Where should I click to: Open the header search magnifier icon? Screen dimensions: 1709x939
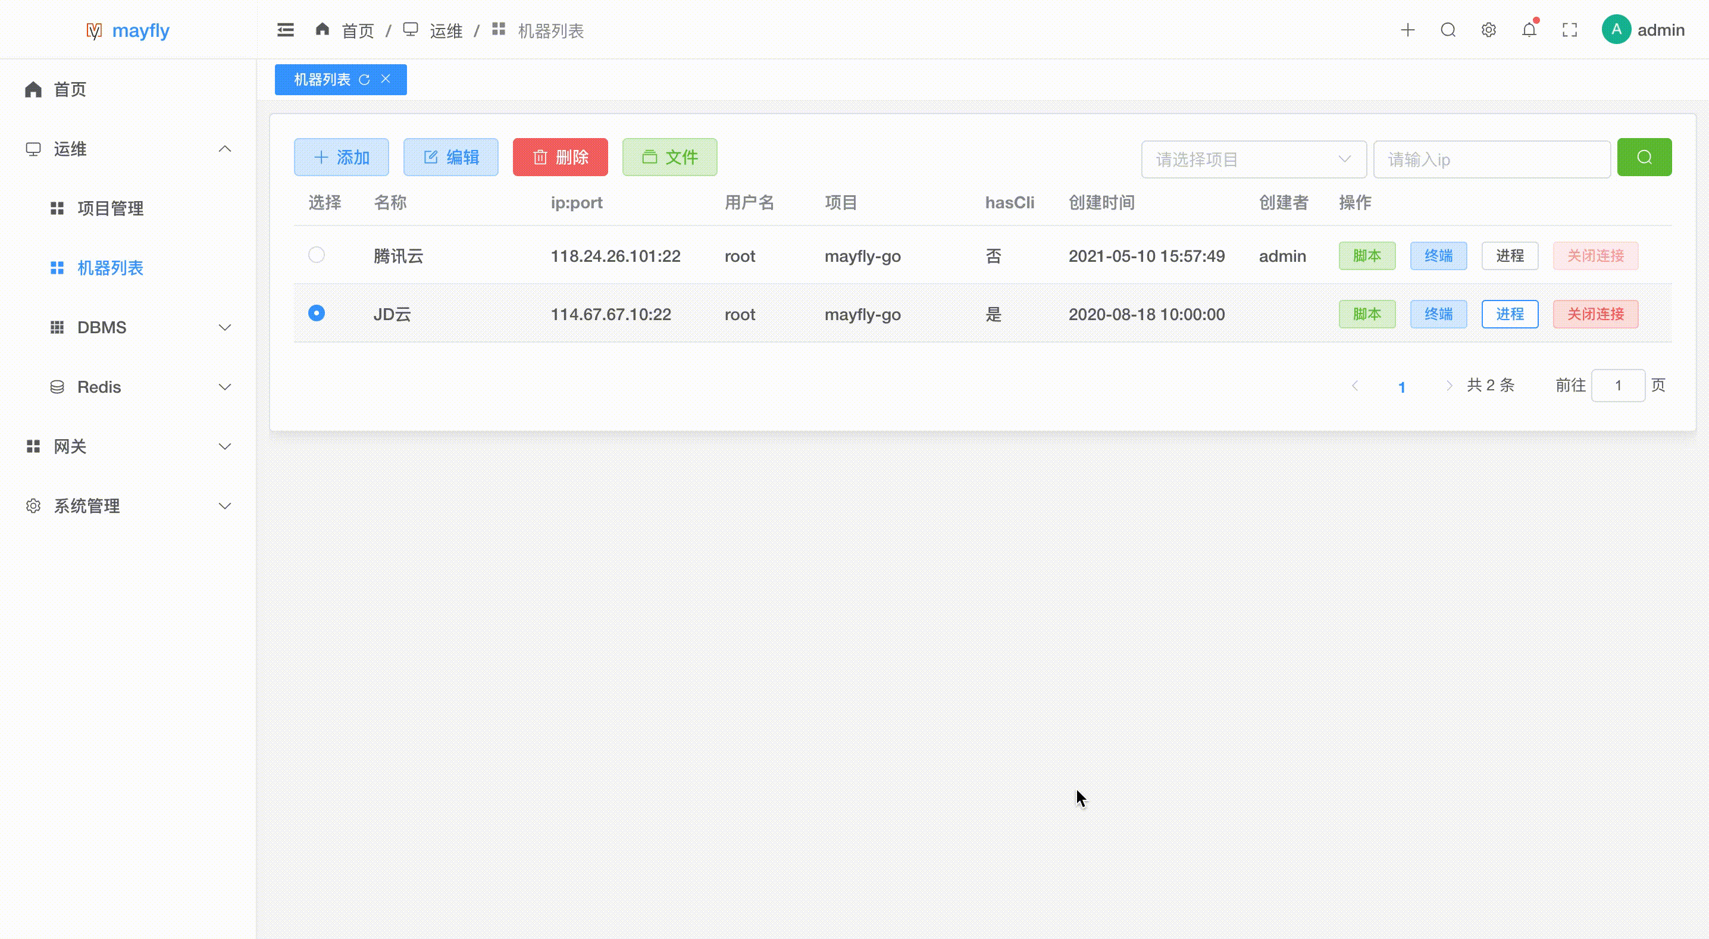point(1448,30)
